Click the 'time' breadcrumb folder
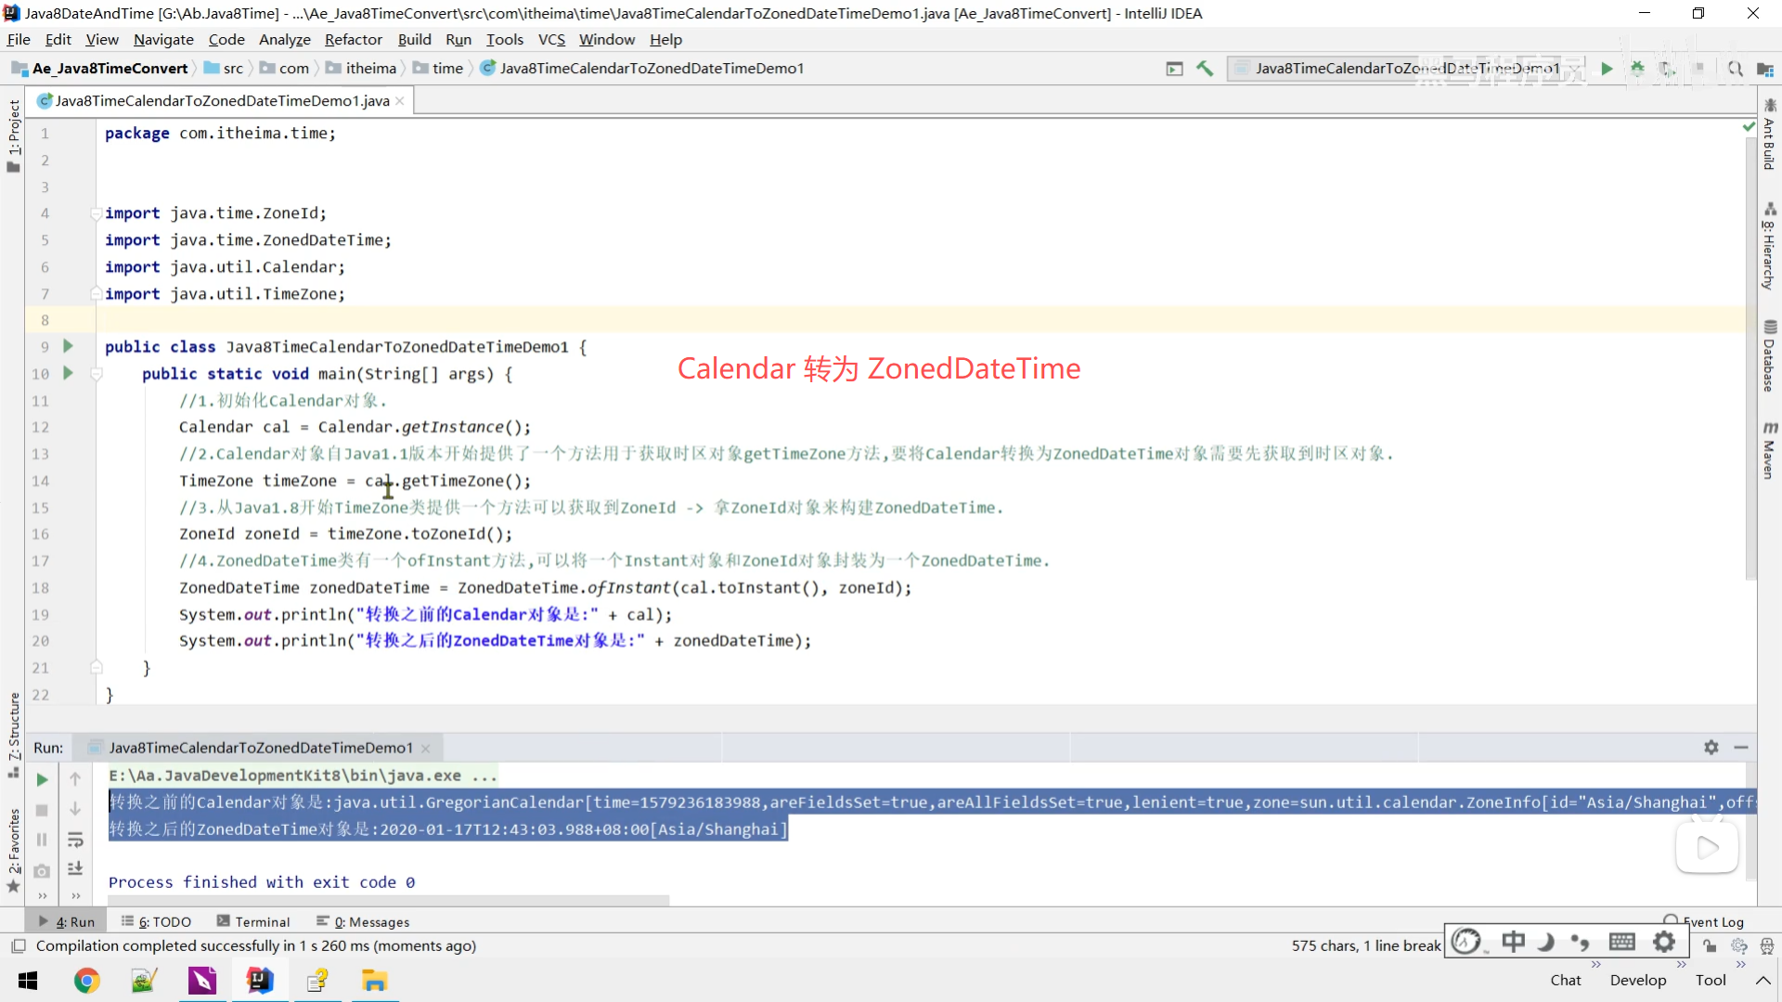Screen dimensions: 1782x1002 click(x=446, y=69)
